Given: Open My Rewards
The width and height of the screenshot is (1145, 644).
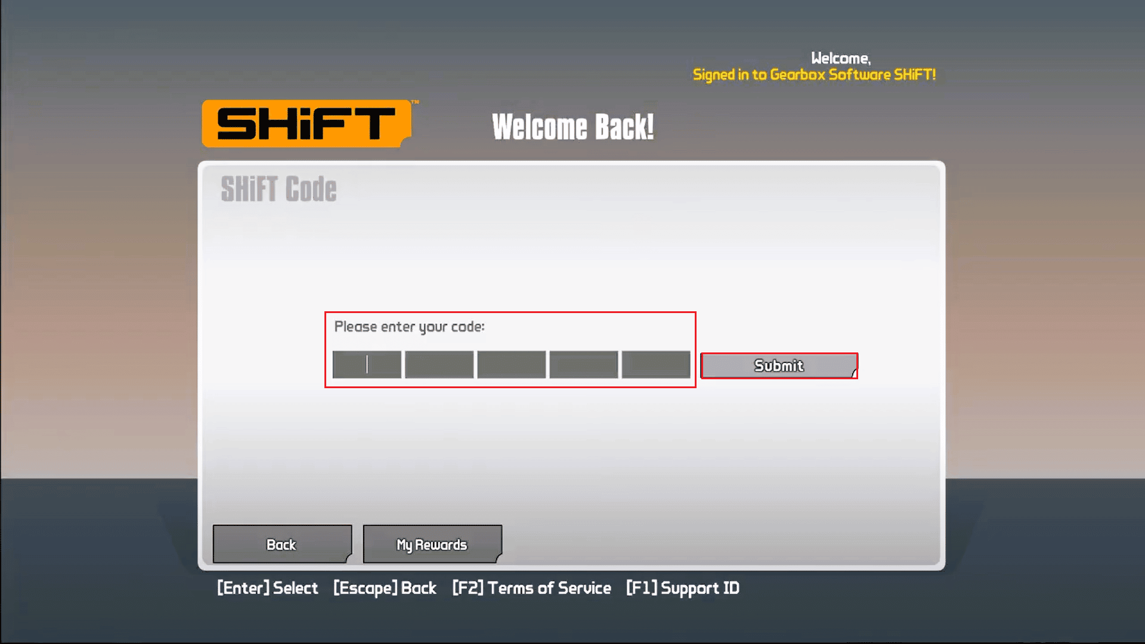Looking at the screenshot, I should tap(432, 544).
